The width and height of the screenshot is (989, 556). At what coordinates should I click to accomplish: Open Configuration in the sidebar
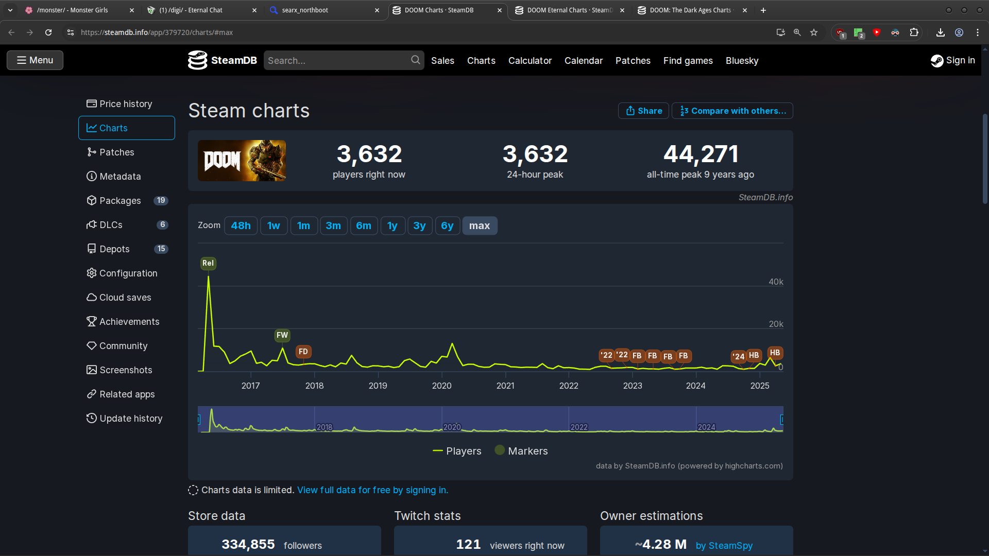pyautogui.click(x=127, y=273)
